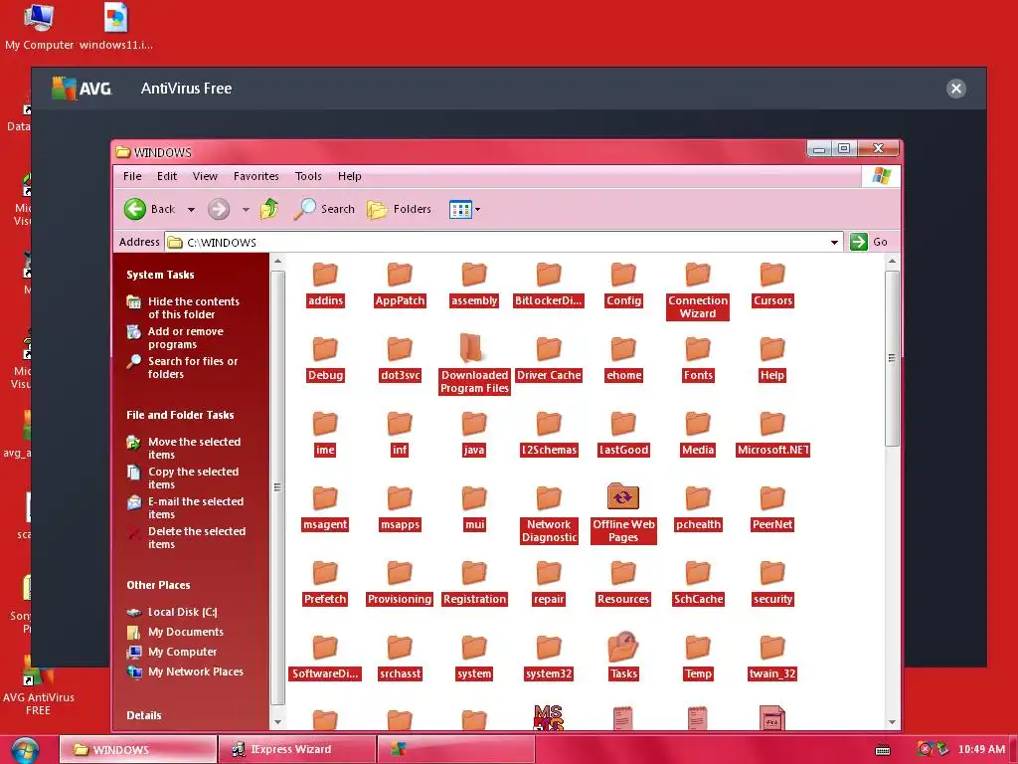
Task: Open My Computer in Other Places
Action: click(x=172, y=652)
